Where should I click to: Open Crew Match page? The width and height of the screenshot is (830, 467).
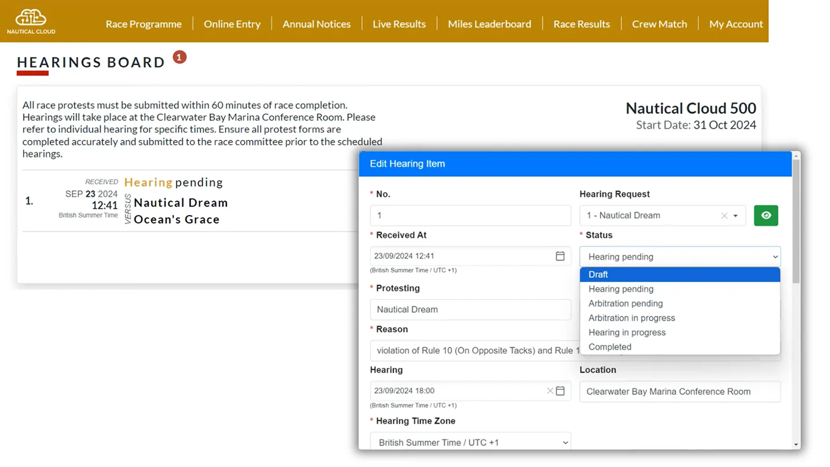(x=659, y=24)
